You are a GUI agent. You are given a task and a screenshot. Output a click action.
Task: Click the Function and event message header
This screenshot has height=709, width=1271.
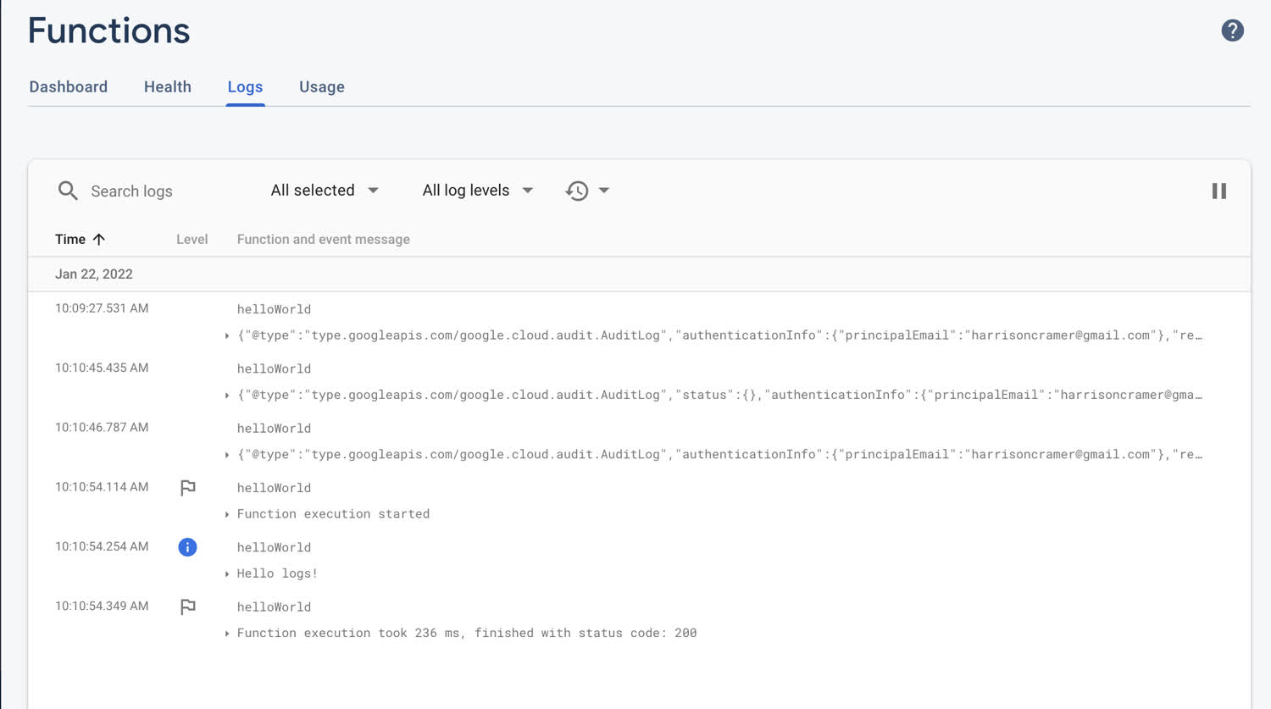tap(324, 240)
